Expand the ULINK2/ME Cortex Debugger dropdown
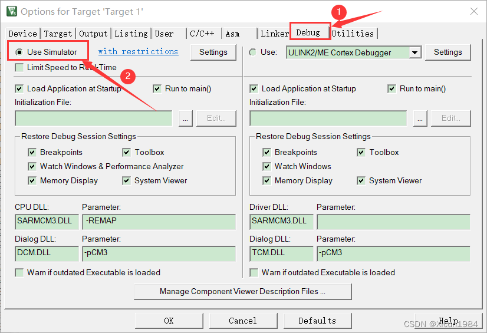Viewport: 487px width, 333px height. 414,52
